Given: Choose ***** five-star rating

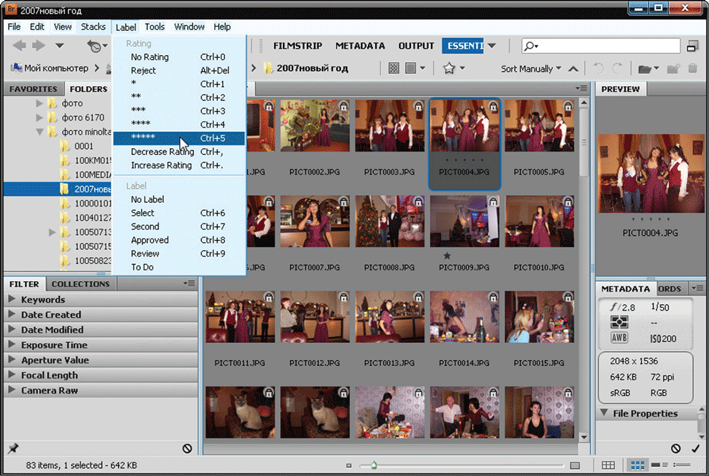Looking at the screenshot, I should coord(179,138).
